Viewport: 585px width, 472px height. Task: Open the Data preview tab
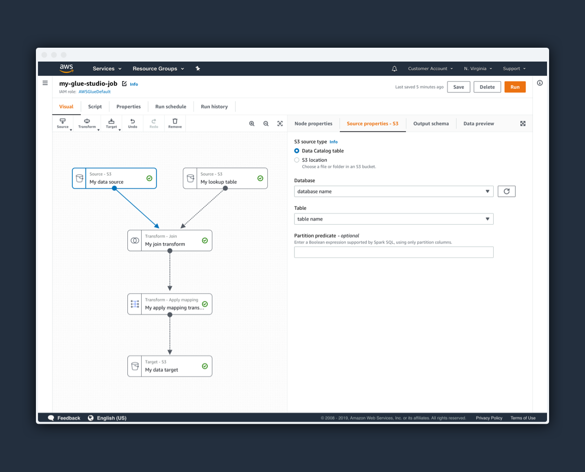tap(479, 124)
